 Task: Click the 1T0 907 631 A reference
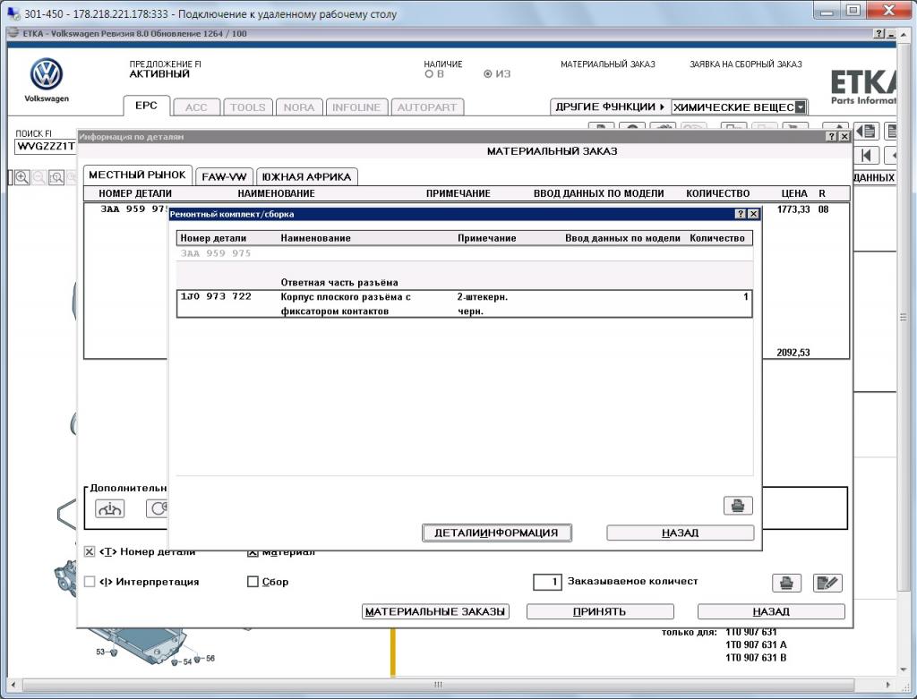pos(756,644)
